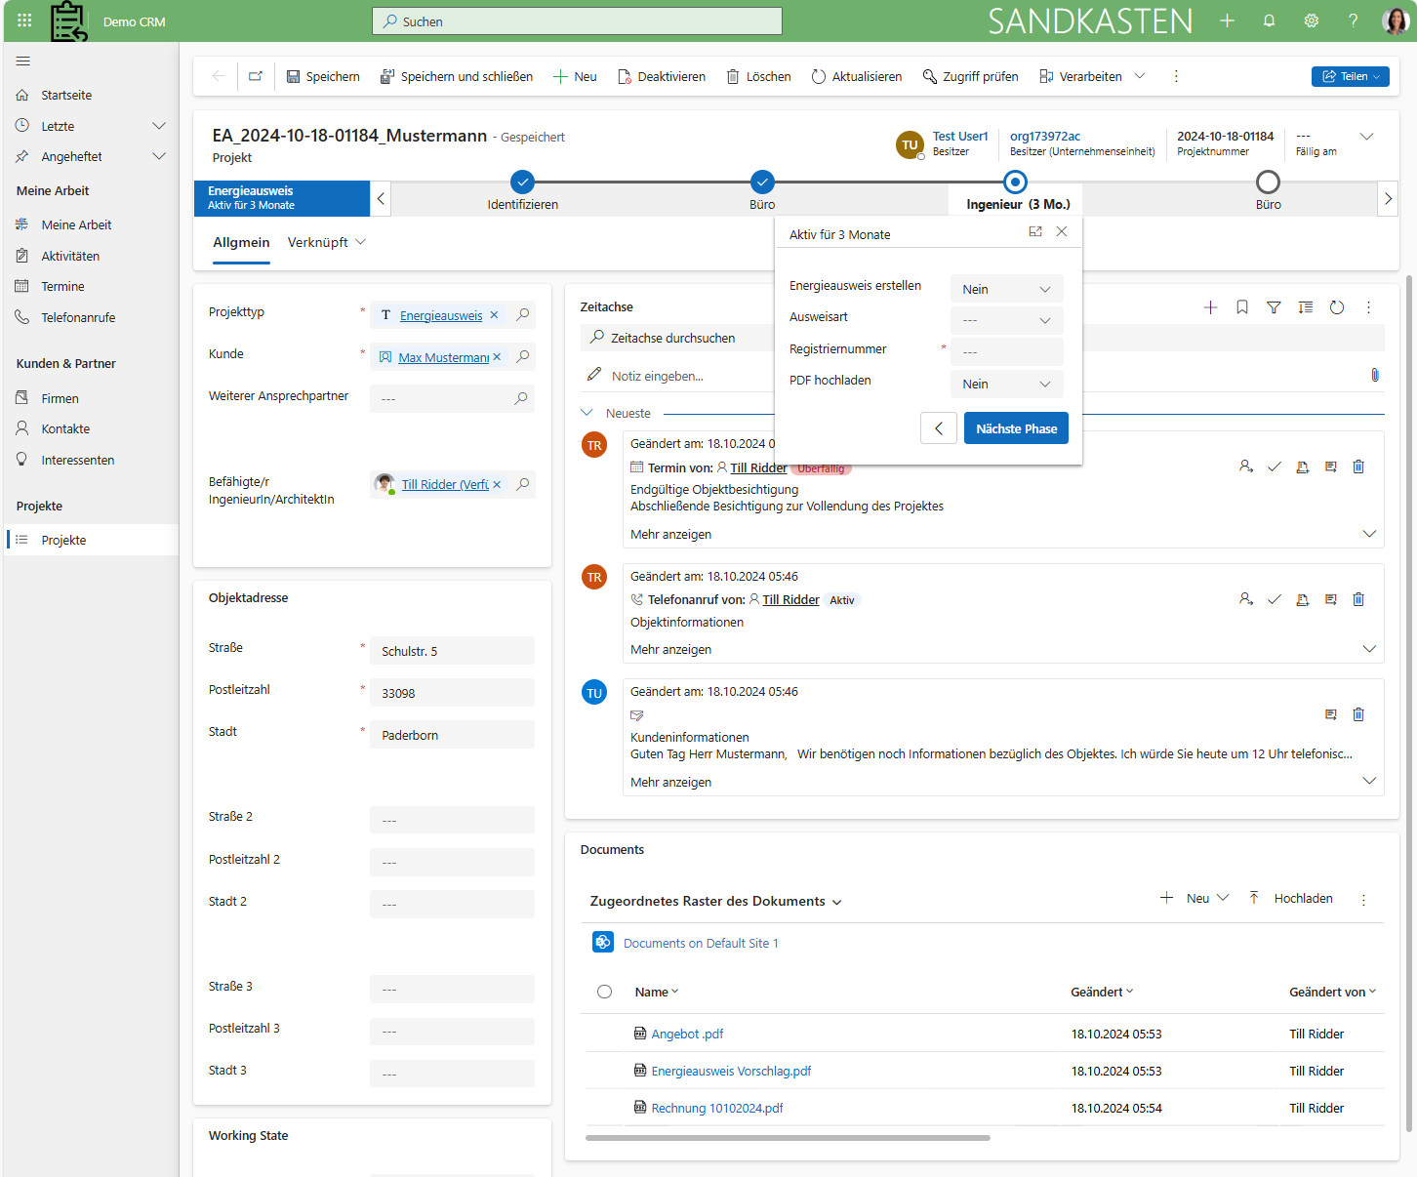The image size is (1417, 1177).
Task: Open the app launcher waffle icon
Action: point(24,20)
